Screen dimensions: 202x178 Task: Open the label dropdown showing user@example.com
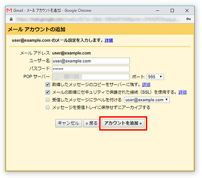147,100
